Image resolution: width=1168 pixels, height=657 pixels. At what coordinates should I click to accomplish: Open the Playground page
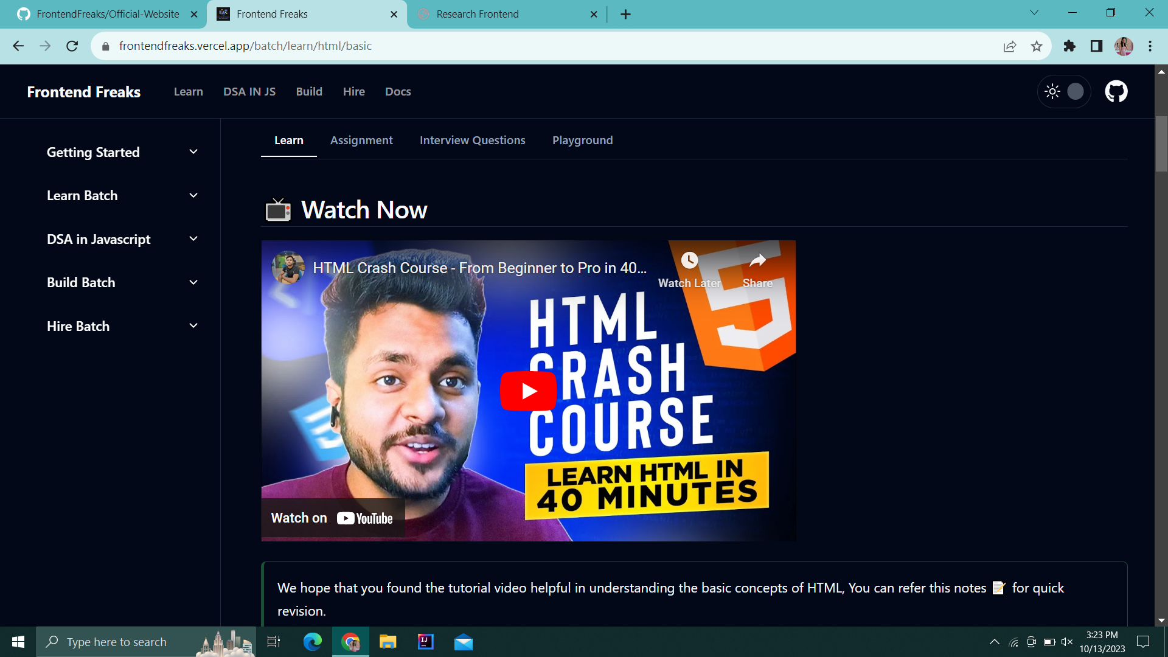[582, 140]
